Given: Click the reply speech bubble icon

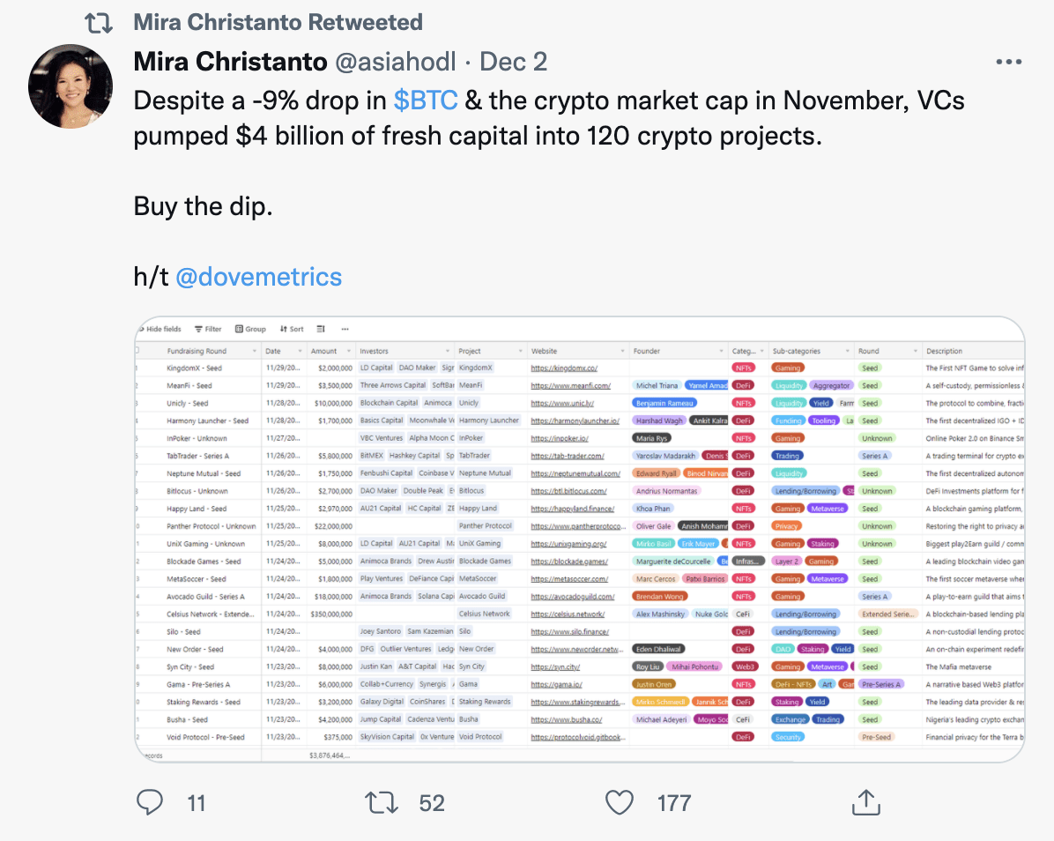Looking at the screenshot, I should (149, 802).
